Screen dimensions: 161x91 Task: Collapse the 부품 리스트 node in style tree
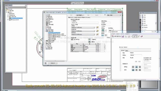click(x=45, y=31)
